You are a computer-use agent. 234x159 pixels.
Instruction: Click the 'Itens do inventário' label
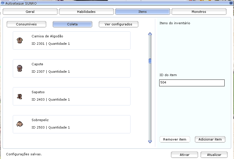point(175,23)
